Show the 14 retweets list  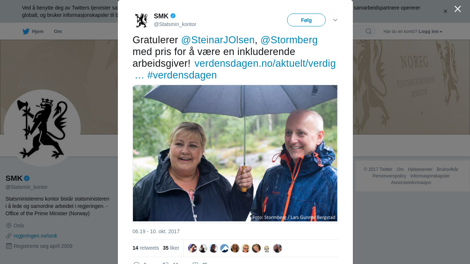point(146,248)
